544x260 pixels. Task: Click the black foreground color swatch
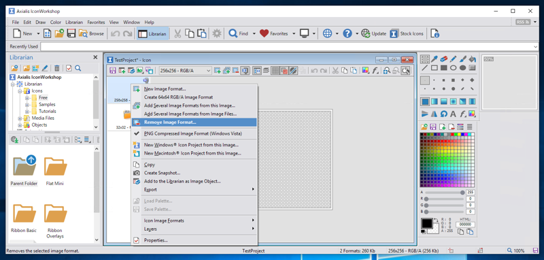click(427, 223)
